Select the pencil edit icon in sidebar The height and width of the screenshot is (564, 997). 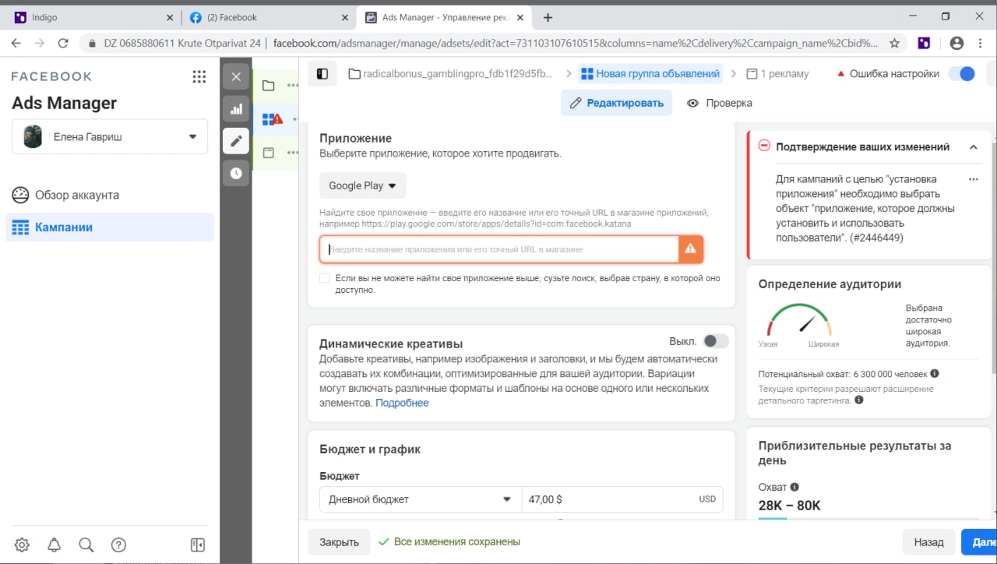(236, 141)
